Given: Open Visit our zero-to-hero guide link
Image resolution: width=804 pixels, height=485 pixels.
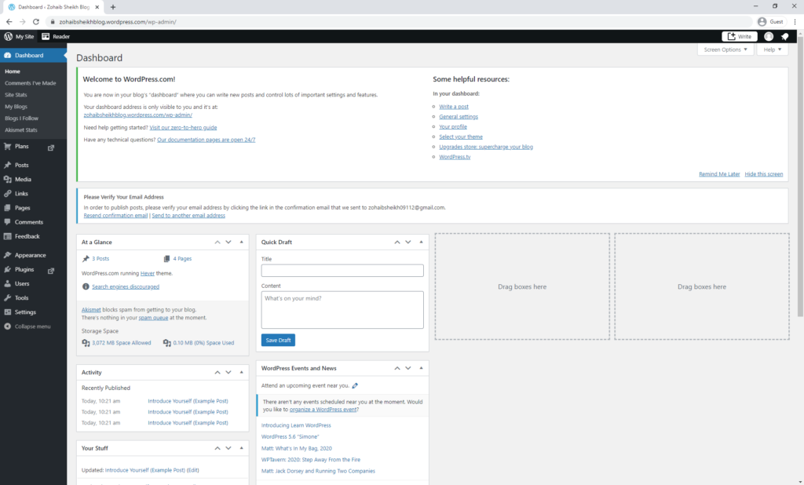Looking at the screenshot, I should pos(183,128).
